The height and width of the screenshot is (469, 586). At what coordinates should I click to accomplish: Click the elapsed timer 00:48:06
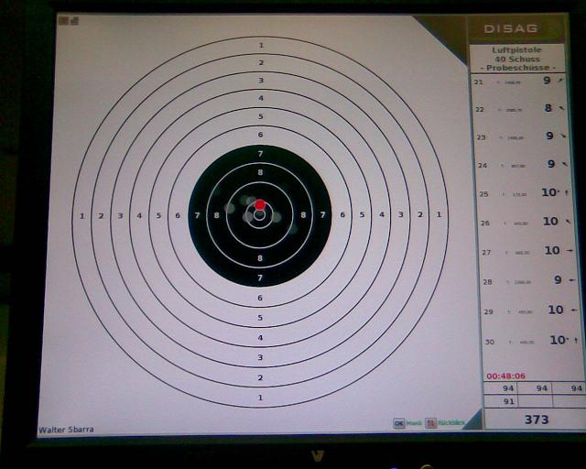pyautogui.click(x=505, y=376)
